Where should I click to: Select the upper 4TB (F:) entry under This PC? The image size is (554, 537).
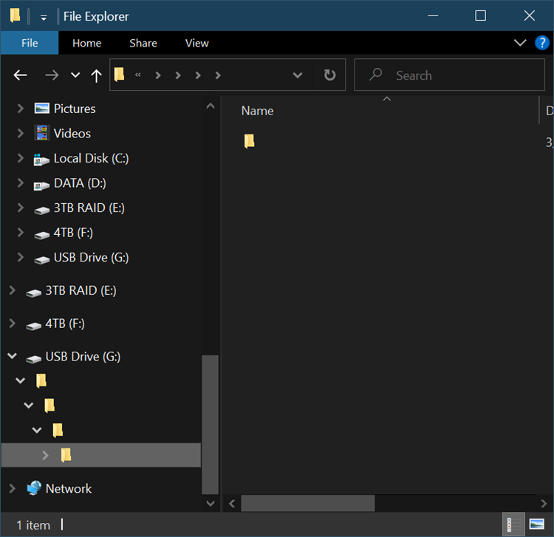pos(73,233)
